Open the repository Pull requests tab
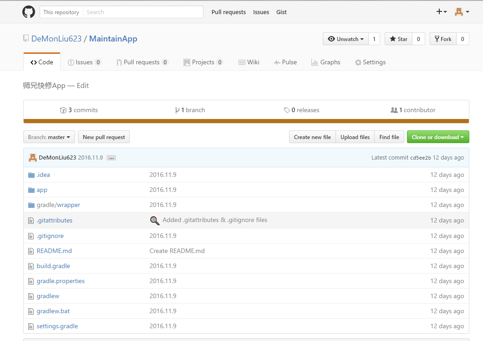483x341 pixels. pos(142,62)
